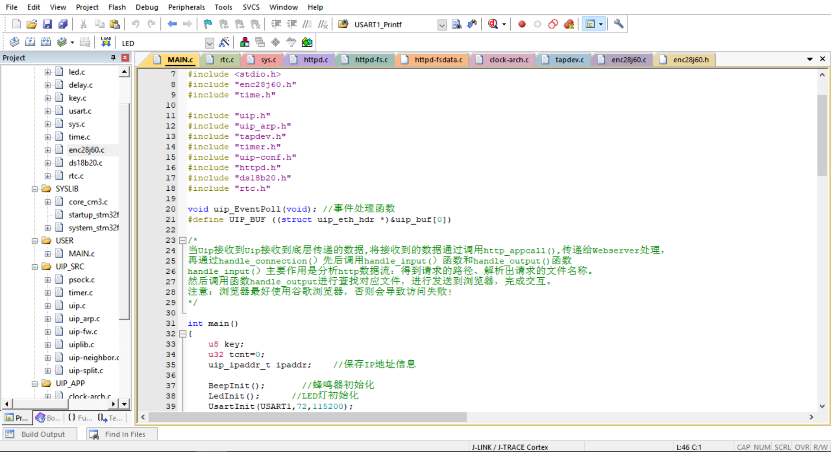Click the Batch Build icon
This screenshot has height=452, width=831.
(x=62, y=42)
